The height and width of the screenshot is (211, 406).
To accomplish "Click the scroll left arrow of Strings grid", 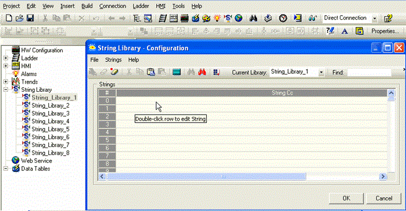I will coord(102,177).
